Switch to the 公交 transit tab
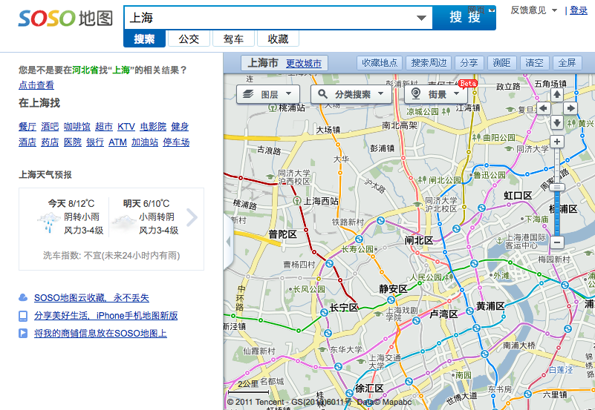 click(189, 39)
